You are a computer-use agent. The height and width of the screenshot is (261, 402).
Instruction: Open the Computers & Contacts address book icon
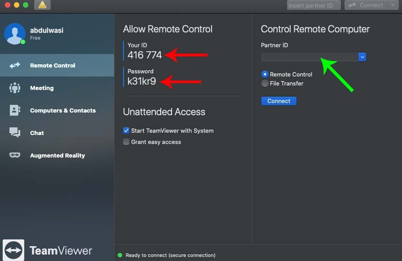pos(15,110)
